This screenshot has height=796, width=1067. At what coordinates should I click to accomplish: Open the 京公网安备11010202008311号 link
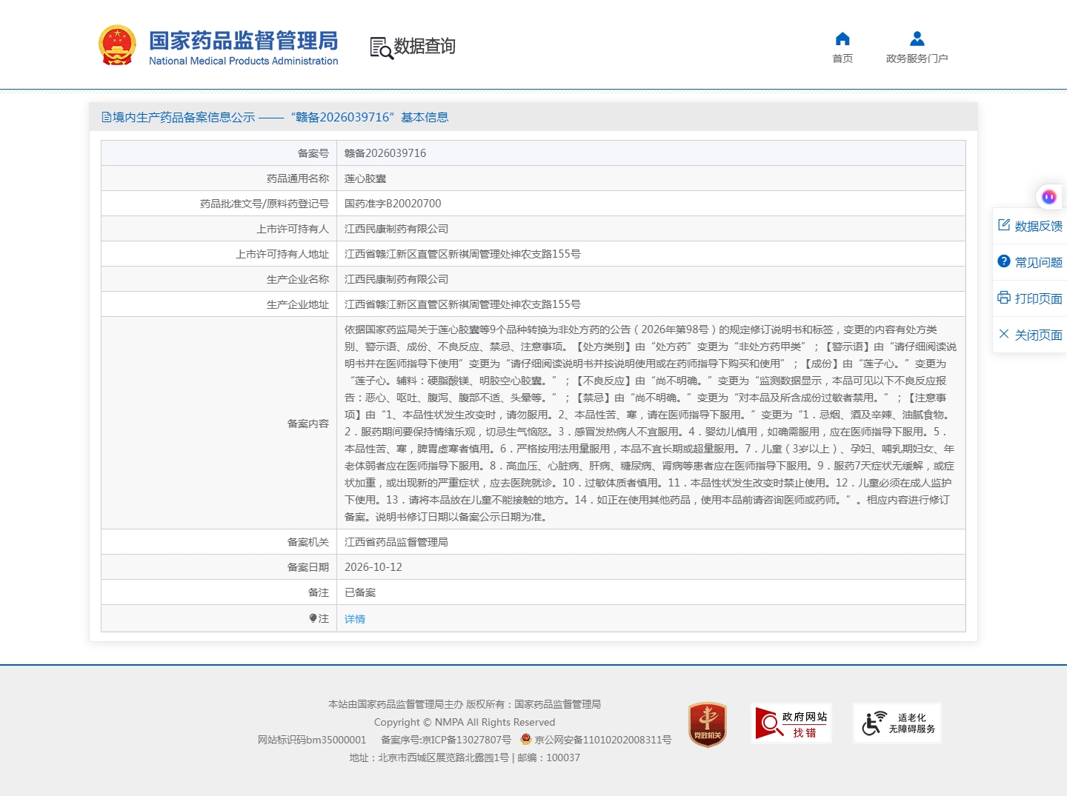(596, 740)
